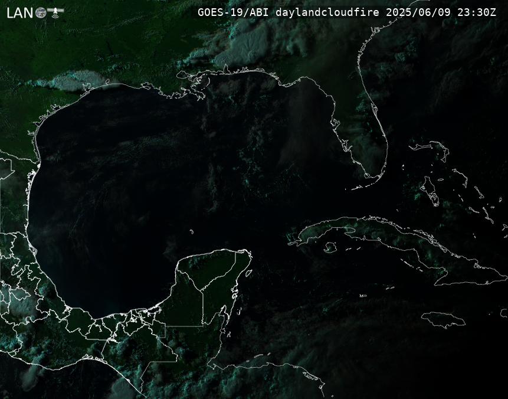
Task: Click the date "2025/06/09" text
Action: pos(418,12)
